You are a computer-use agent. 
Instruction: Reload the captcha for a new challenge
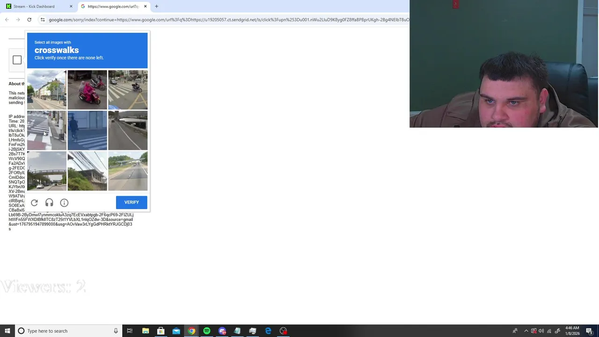point(34,203)
